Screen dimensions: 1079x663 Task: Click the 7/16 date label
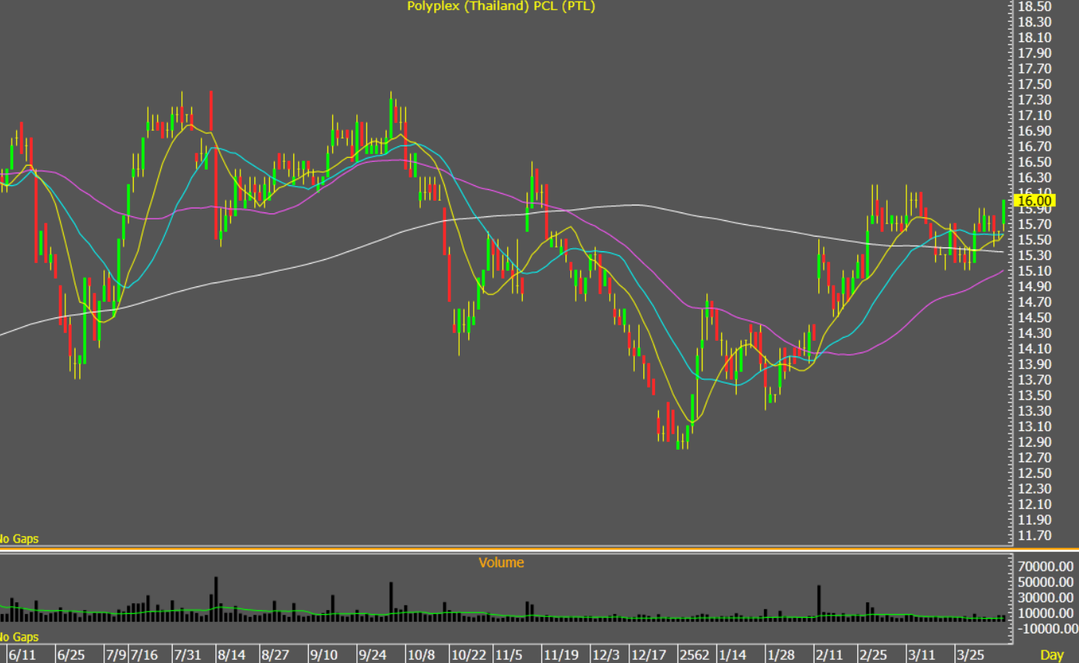[x=145, y=654]
